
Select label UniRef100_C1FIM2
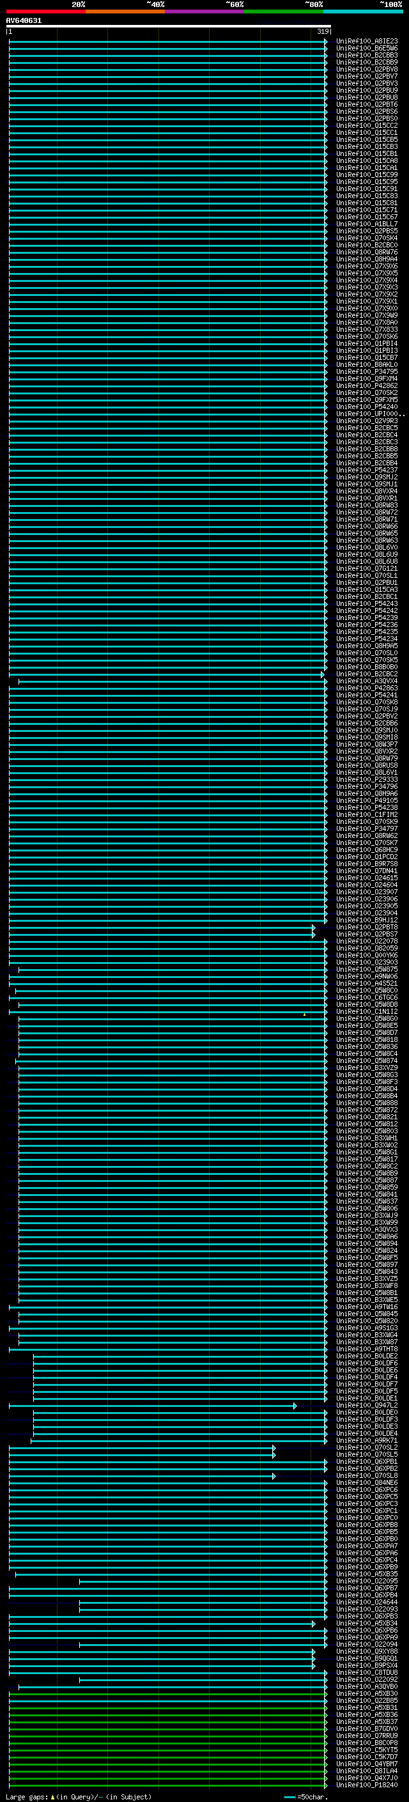366,815
